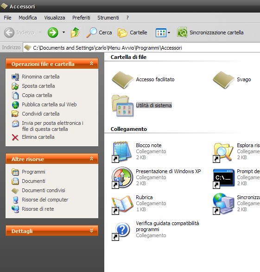The image size is (260, 272).
Task: Go up one folder level icon
Action: (75, 32)
